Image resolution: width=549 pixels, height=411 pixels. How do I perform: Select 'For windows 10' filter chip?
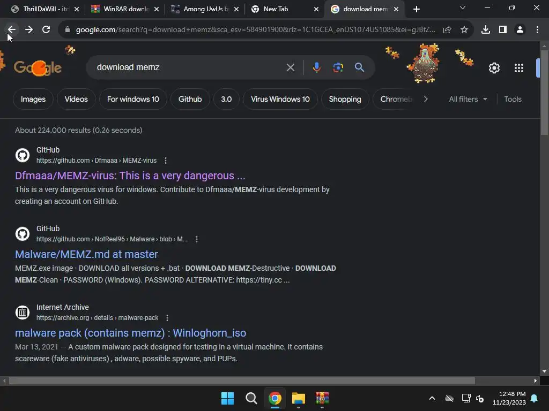coord(133,99)
